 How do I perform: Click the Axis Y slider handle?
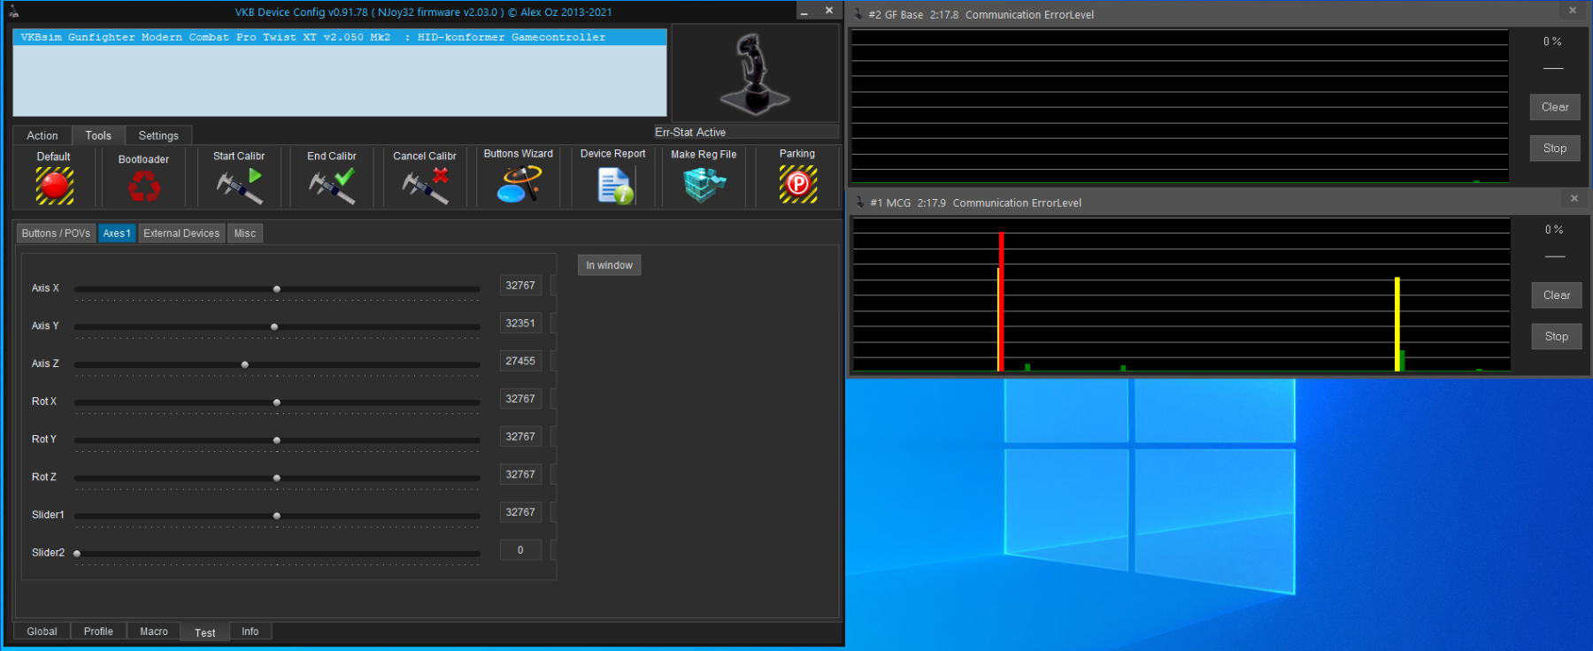pyautogui.click(x=274, y=327)
